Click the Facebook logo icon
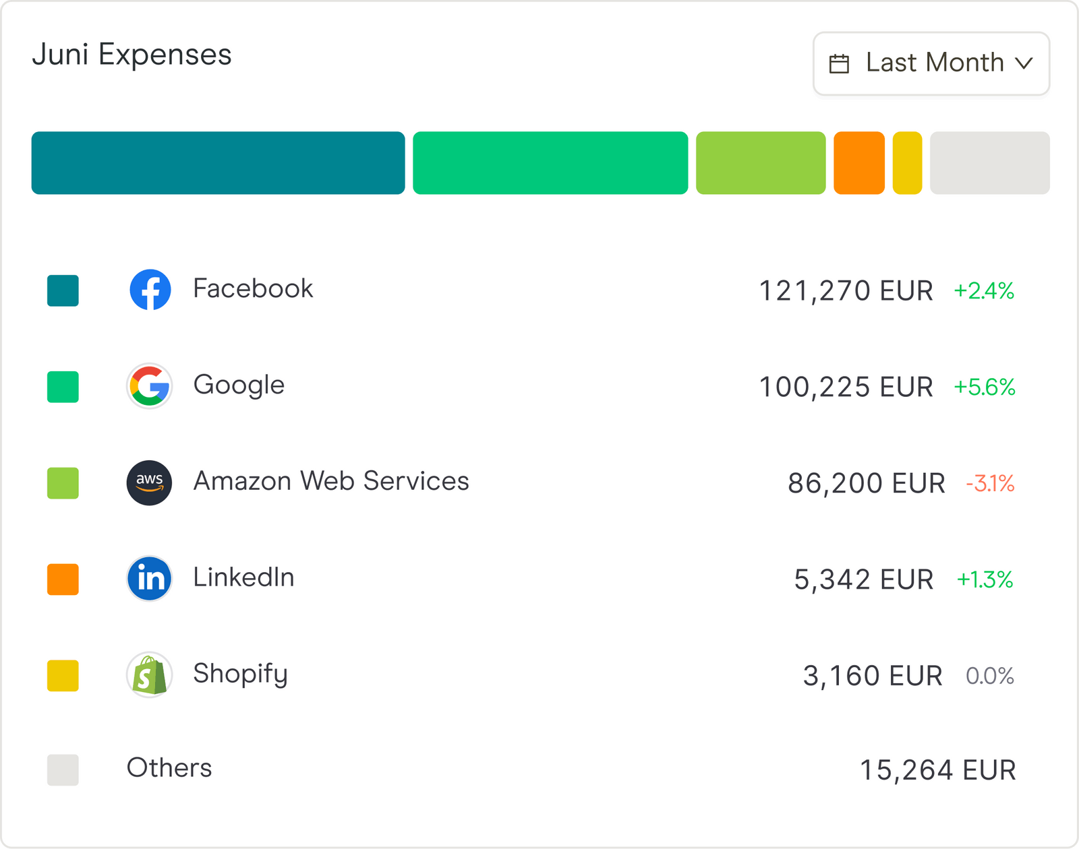Screen dimensions: 1079x849 pyautogui.click(x=150, y=288)
